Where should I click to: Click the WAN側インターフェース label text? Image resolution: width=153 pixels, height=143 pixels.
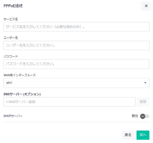(x=20, y=75)
